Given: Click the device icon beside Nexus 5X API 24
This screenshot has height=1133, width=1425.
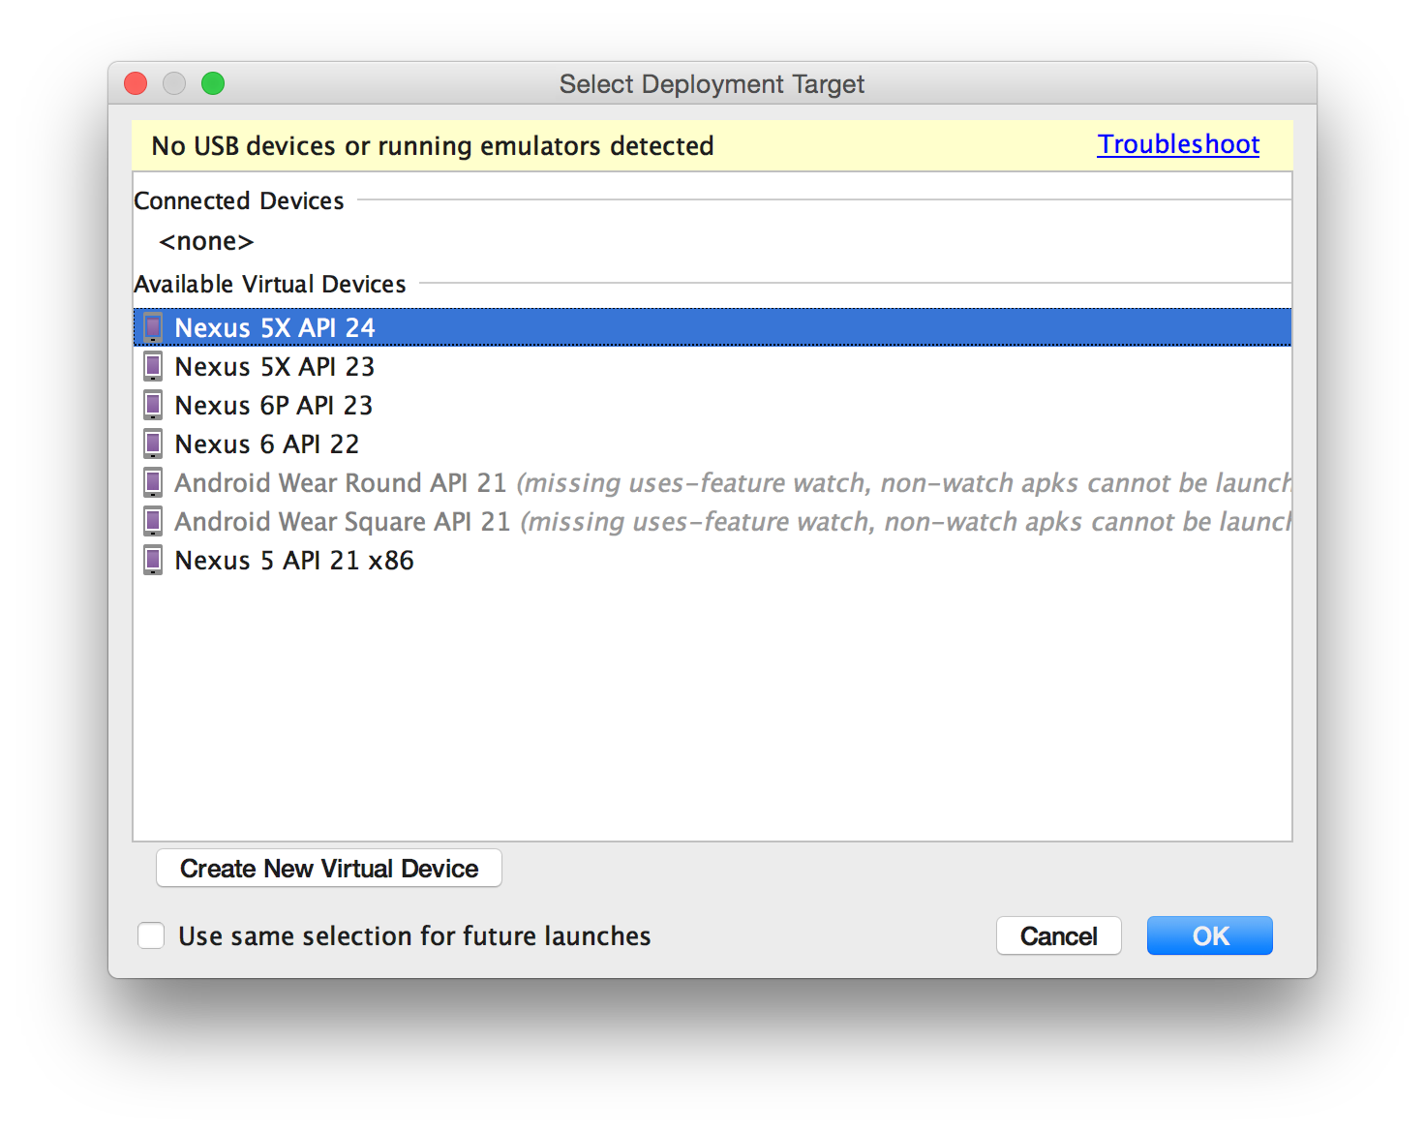Looking at the screenshot, I should point(153,327).
